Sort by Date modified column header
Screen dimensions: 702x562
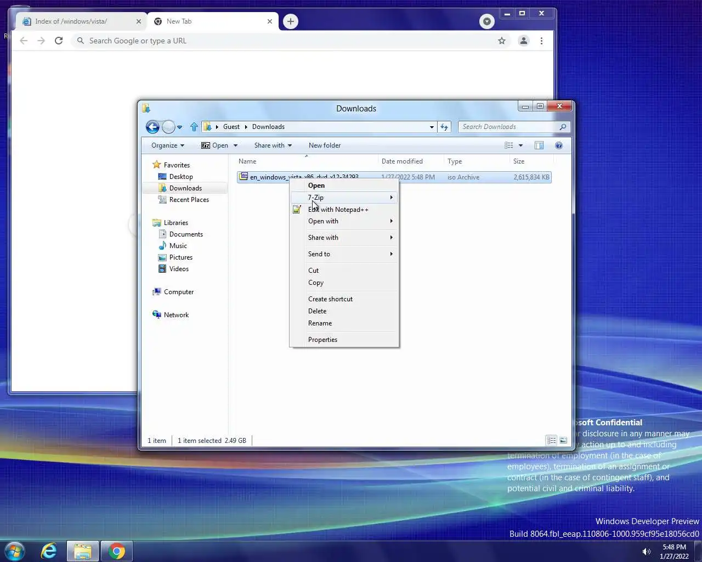coord(411,161)
